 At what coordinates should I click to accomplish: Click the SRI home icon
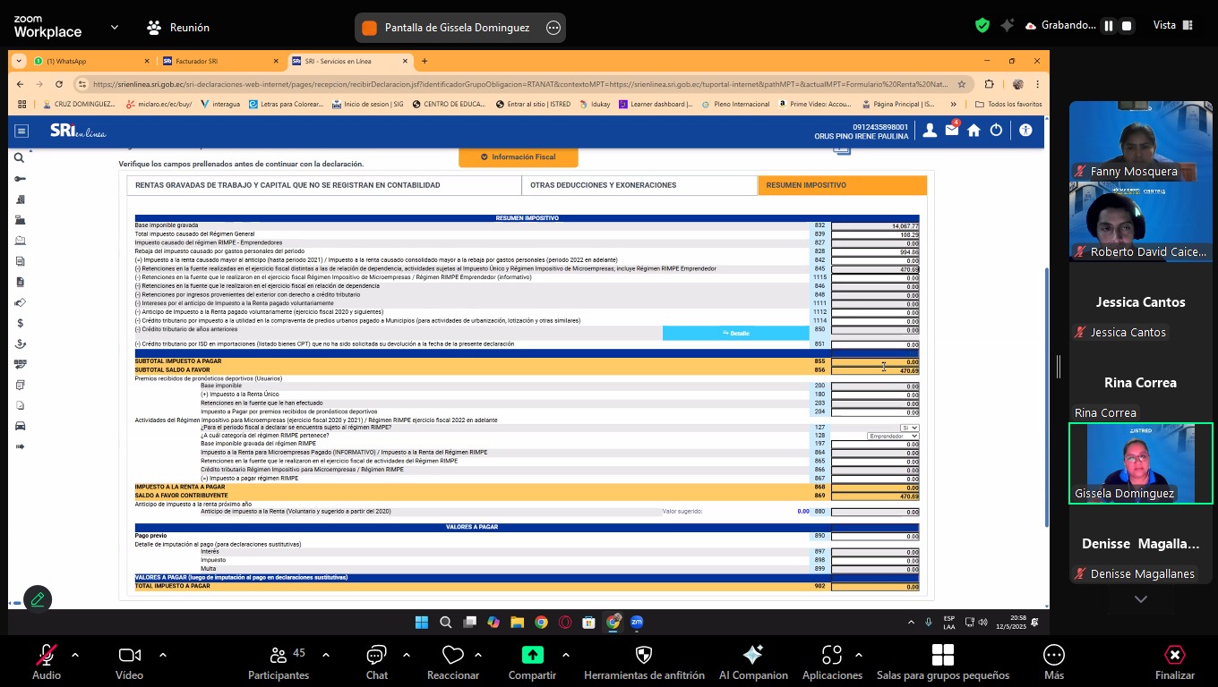click(x=974, y=131)
